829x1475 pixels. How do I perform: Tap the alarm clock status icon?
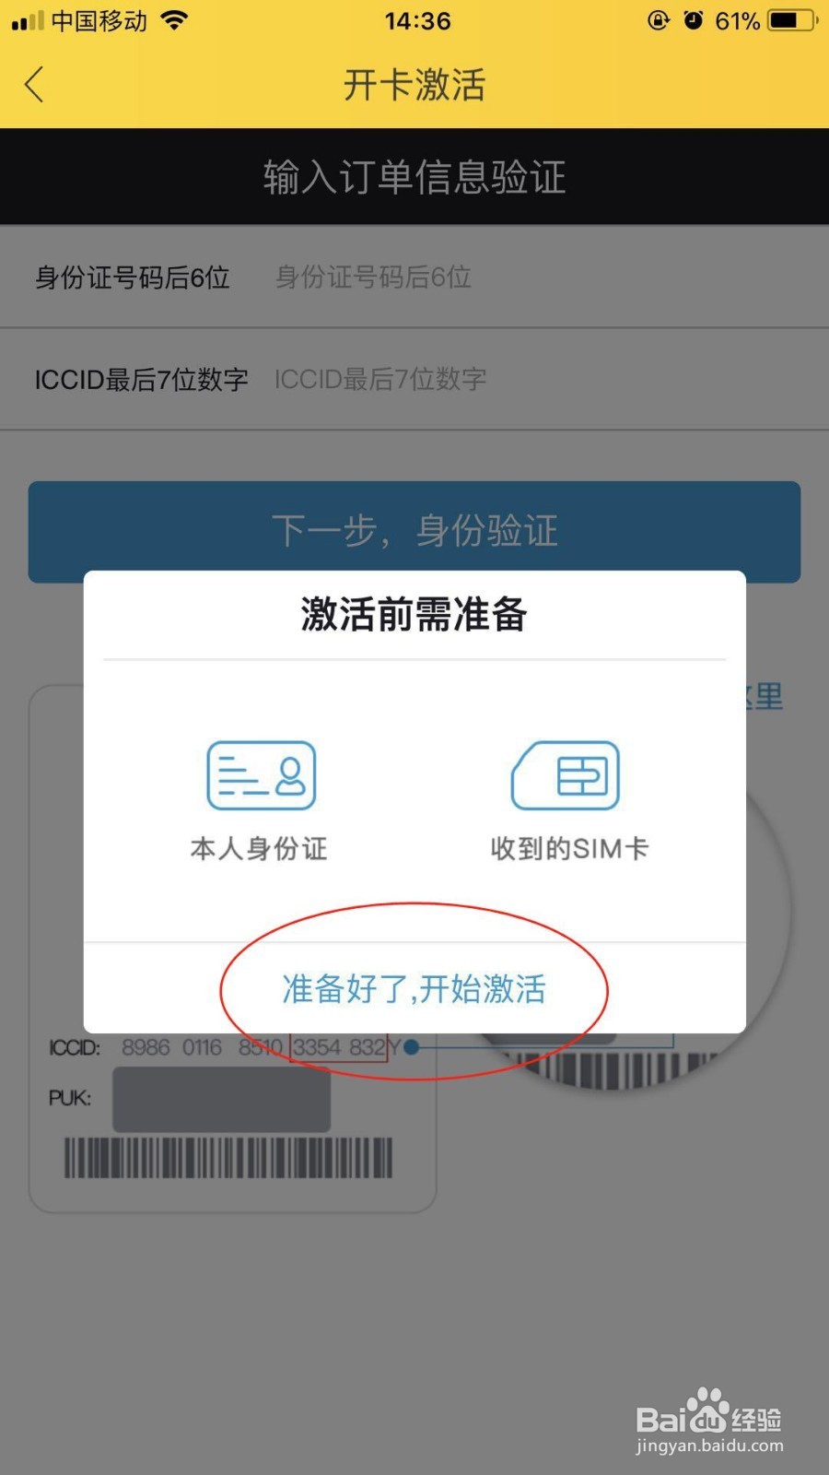694,20
